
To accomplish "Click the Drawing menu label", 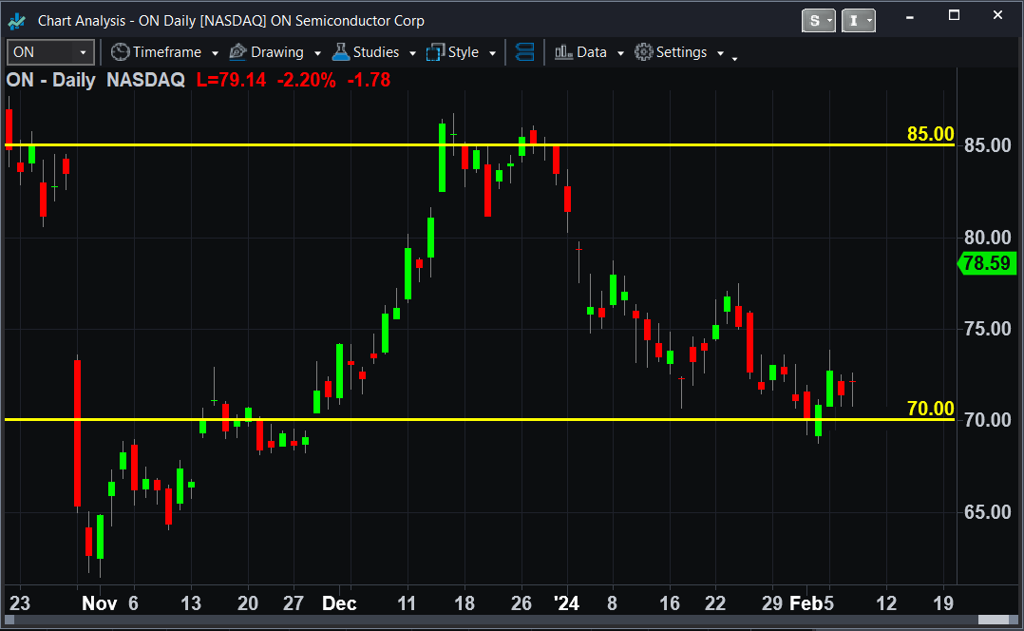I will (277, 52).
